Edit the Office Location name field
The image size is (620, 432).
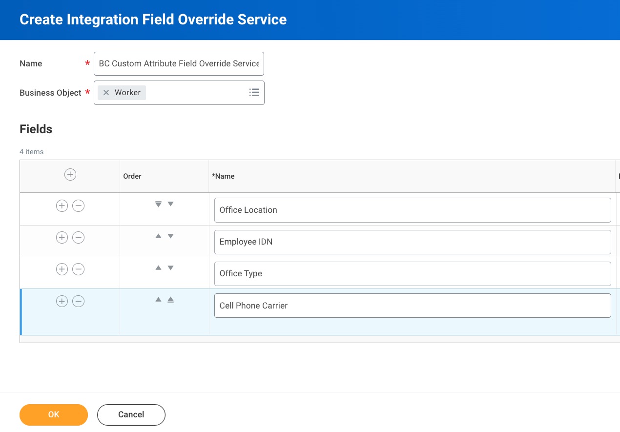pos(412,210)
